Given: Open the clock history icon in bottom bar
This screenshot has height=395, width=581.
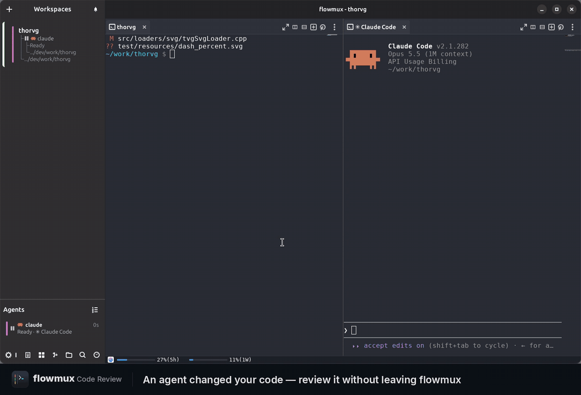Looking at the screenshot, I should point(96,355).
